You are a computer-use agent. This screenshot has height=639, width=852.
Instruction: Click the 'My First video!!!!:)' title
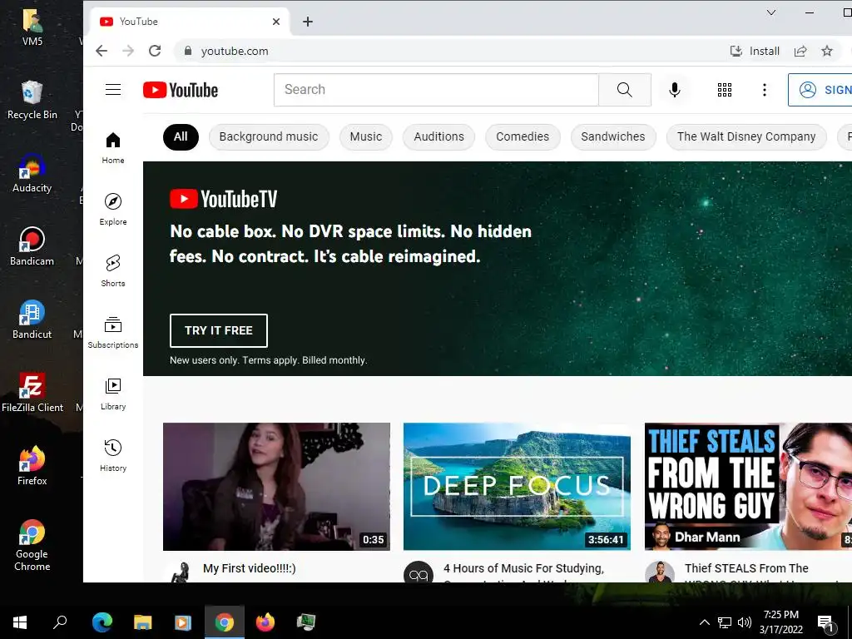(250, 568)
